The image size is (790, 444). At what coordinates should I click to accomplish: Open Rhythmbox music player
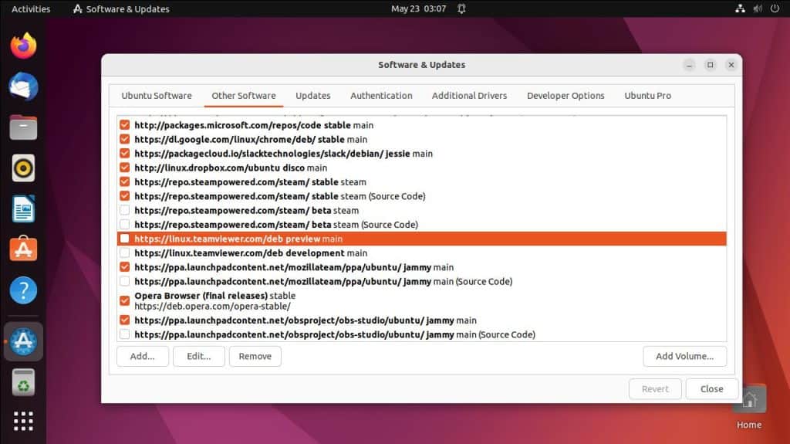(x=23, y=168)
